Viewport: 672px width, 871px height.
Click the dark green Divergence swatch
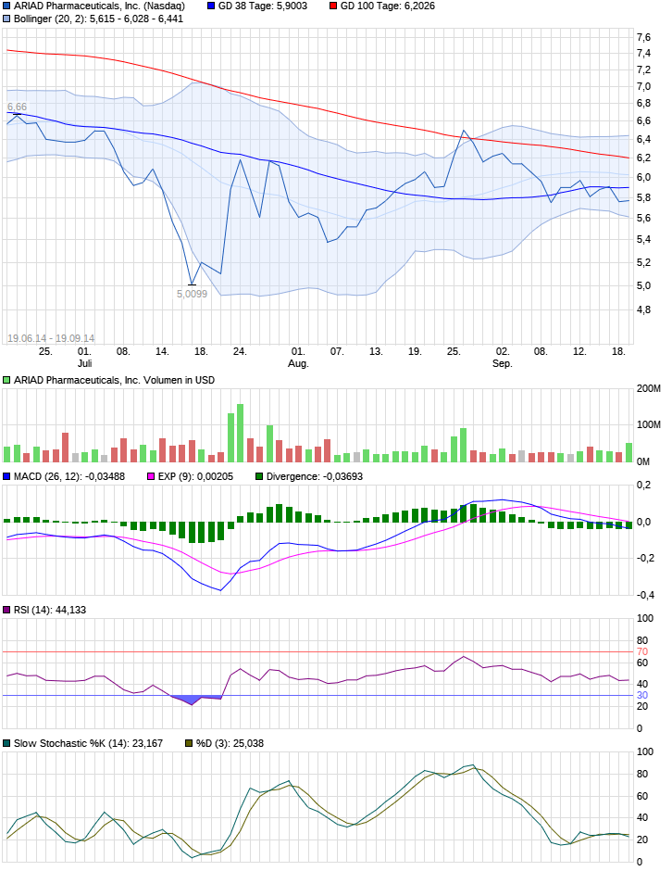pos(259,476)
